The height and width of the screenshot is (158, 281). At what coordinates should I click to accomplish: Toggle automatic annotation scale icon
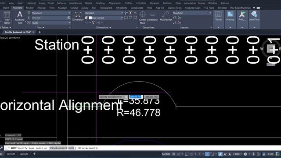(x=225, y=154)
